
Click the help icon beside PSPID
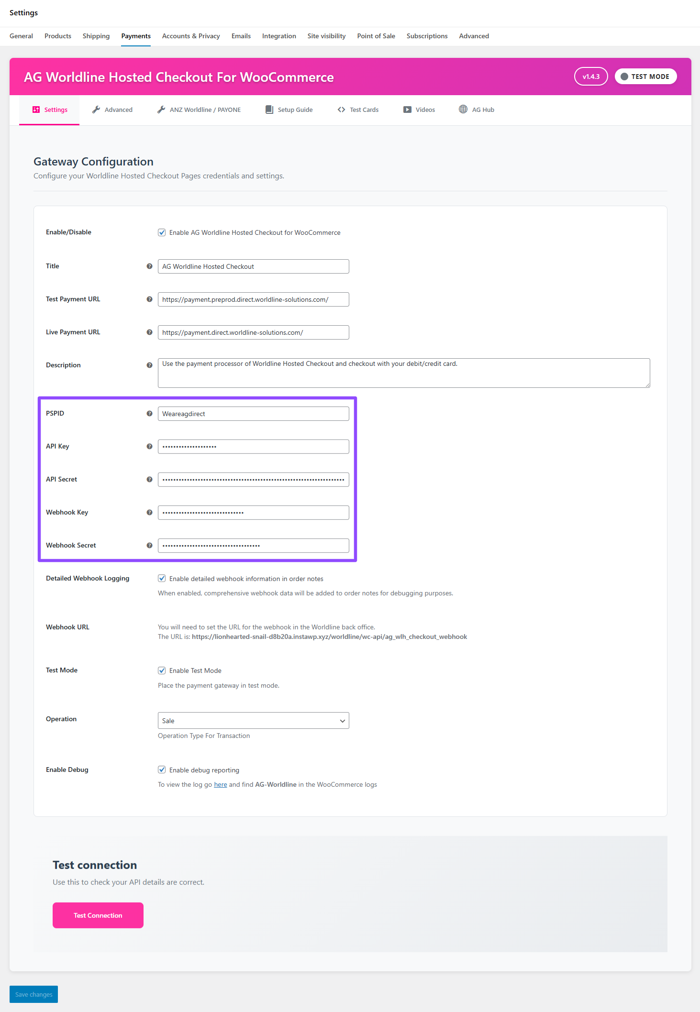pos(149,414)
